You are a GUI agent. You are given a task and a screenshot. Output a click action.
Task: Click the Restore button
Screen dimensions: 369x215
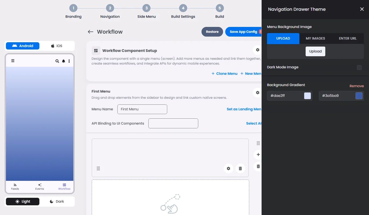coord(212,32)
